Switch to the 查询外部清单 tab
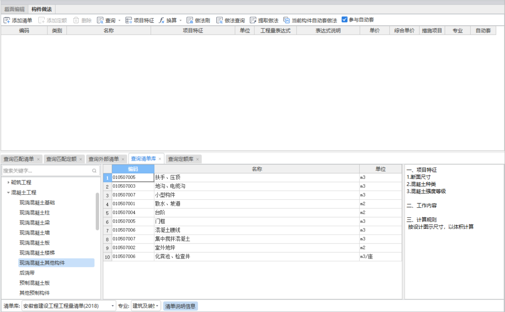505x312 pixels. coord(104,159)
